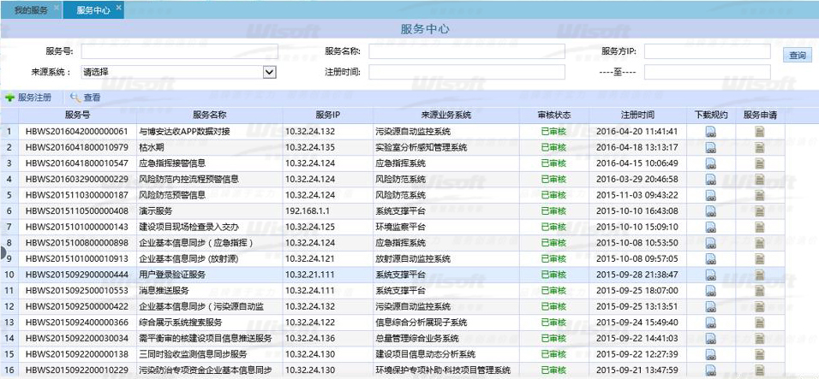The image size is (819, 379).
Task: Download spec for 枯水期 service row
Action: tap(710, 147)
